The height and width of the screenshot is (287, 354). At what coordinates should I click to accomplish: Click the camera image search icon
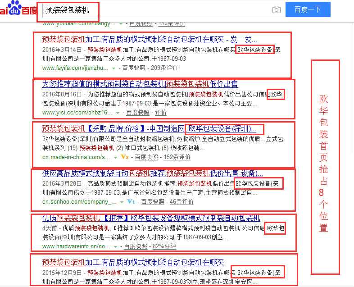pos(276,9)
